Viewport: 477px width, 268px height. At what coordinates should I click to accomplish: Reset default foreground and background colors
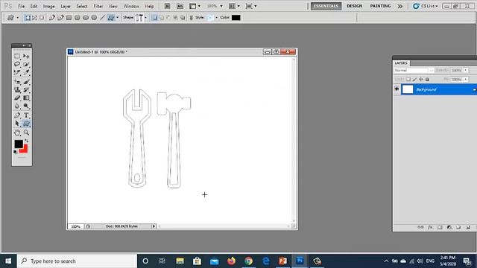(x=15, y=152)
